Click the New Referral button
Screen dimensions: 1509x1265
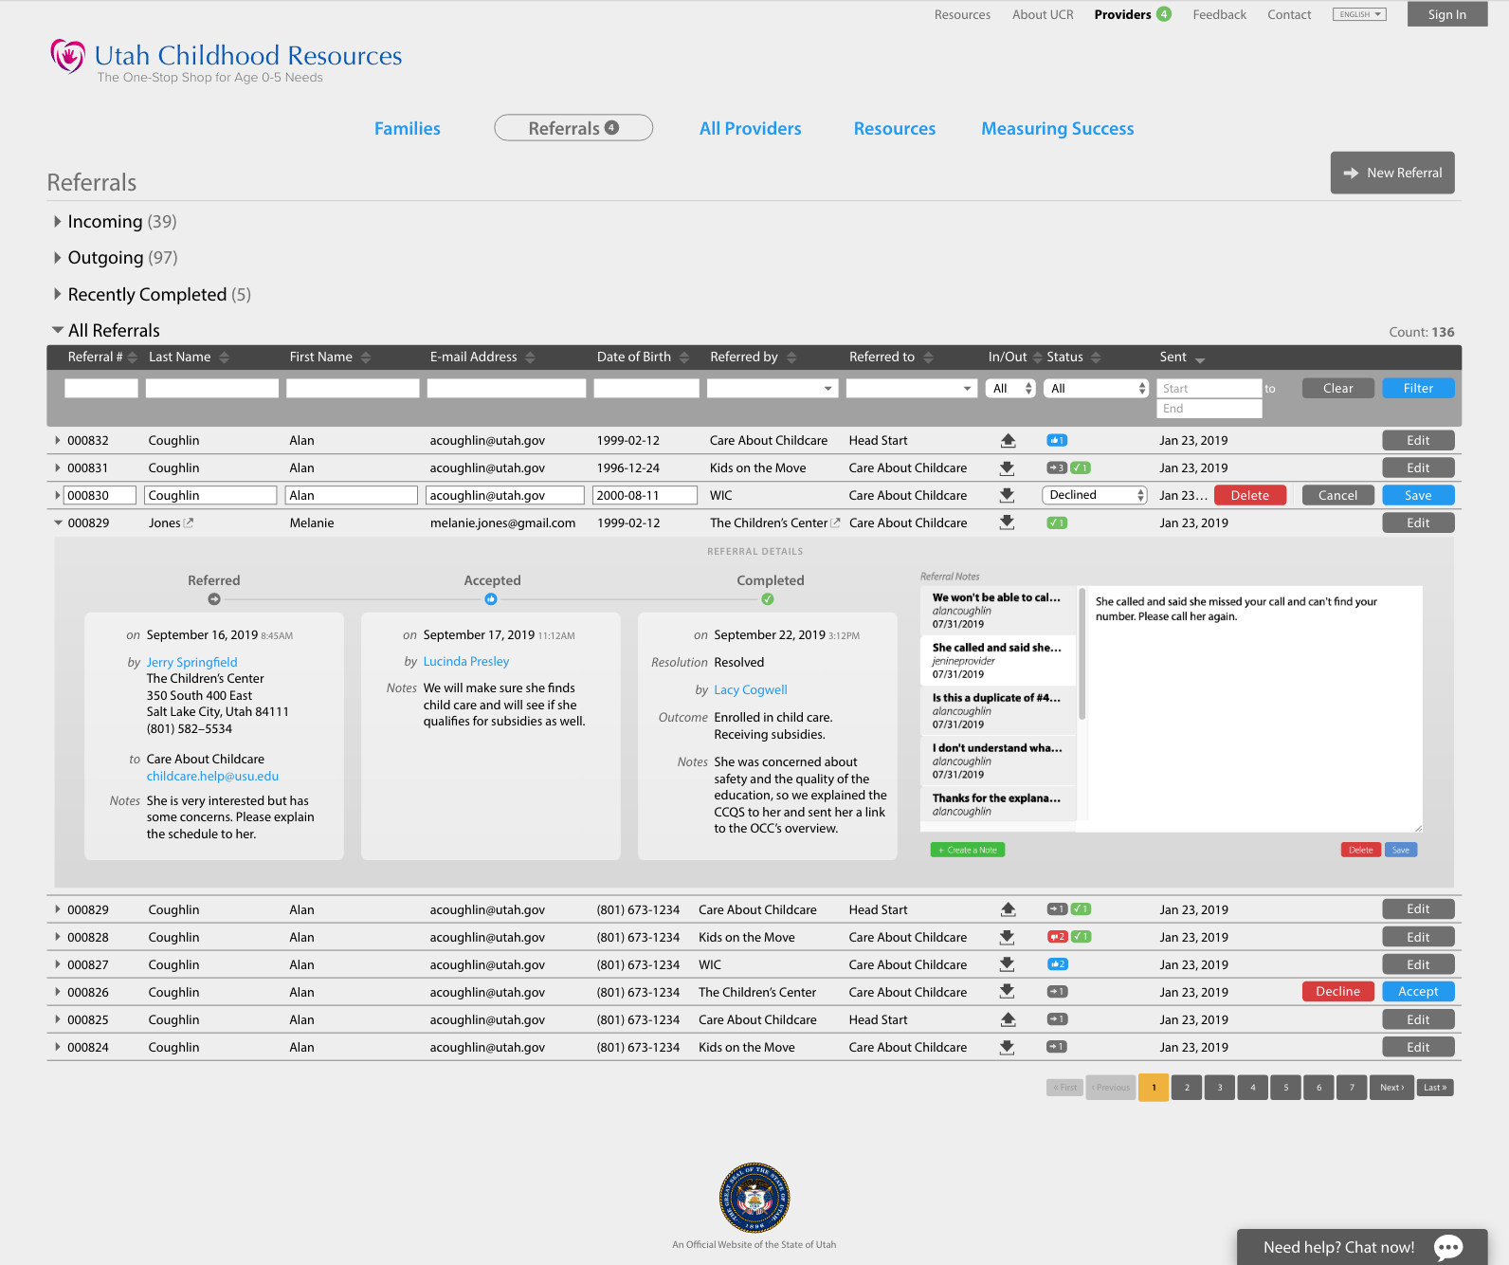pos(1392,173)
